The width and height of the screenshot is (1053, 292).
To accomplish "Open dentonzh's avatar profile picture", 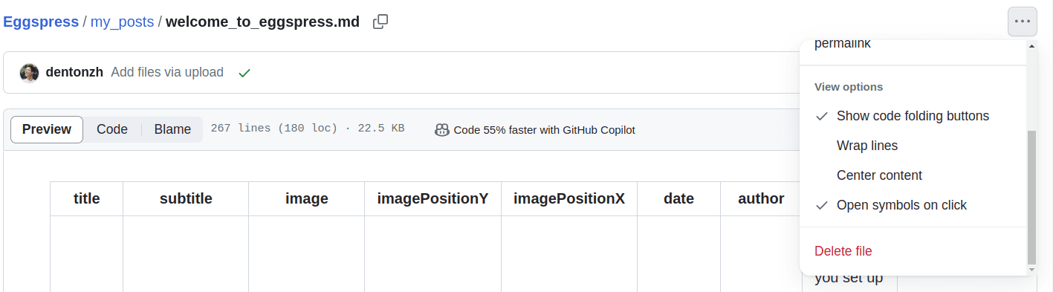I will pyautogui.click(x=29, y=73).
